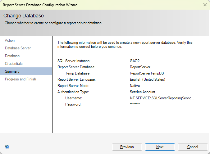Click the Native report server mode value

pos(135,86)
